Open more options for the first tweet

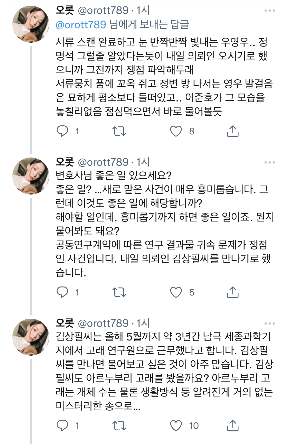270,10
